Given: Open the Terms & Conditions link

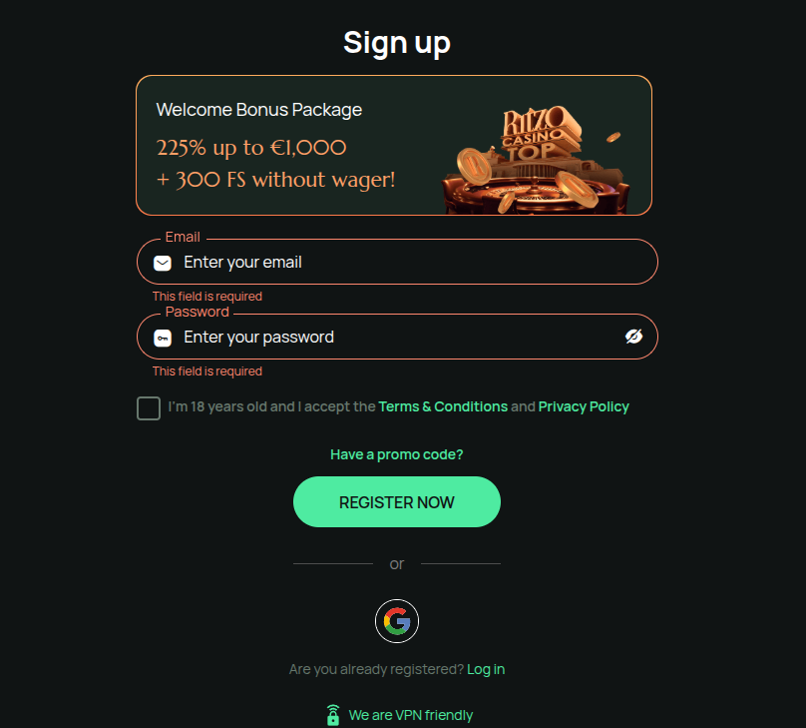Looking at the screenshot, I should point(443,406).
